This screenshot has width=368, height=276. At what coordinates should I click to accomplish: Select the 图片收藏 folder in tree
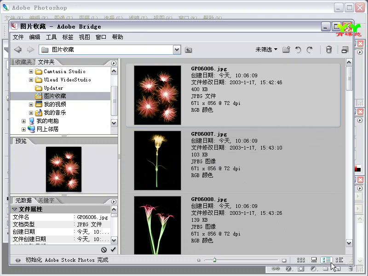pyautogui.click(x=55, y=96)
